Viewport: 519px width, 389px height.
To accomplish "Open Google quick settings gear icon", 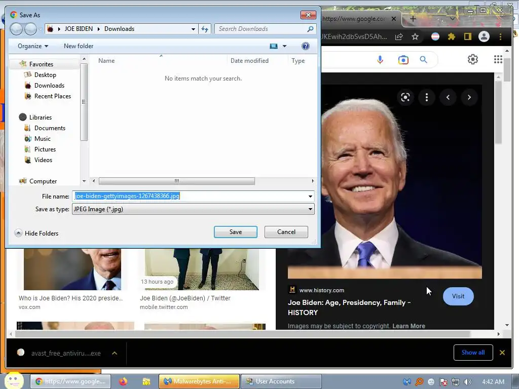I will pos(473,60).
